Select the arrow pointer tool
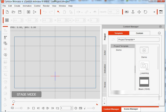Screen dimensions: 166x112 pos(58,12)
